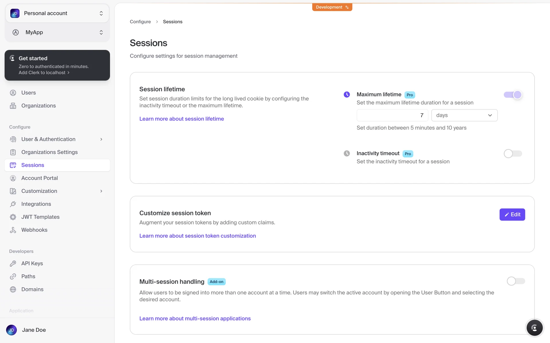The width and height of the screenshot is (550, 343).
Task: Click the maximum lifetime number field
Action: [392, 115]
